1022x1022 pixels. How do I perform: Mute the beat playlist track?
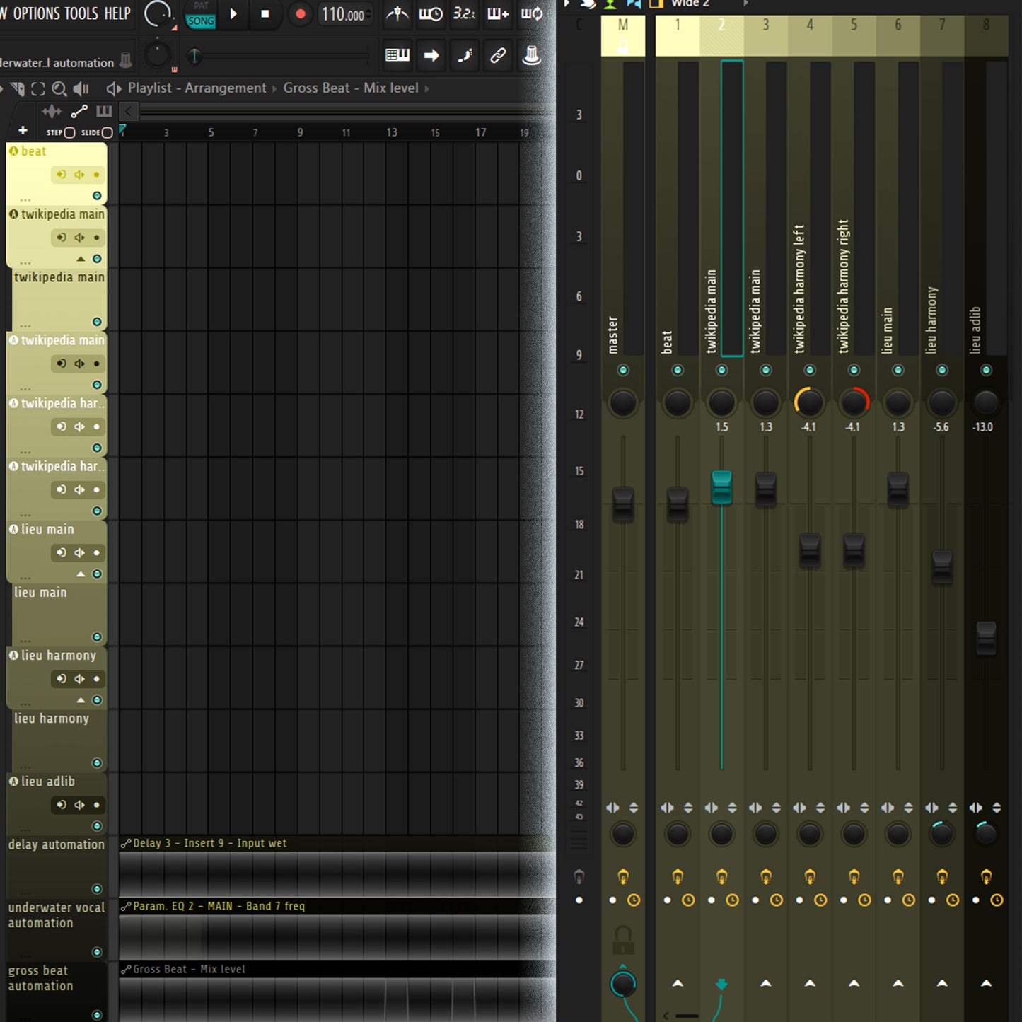97,196
